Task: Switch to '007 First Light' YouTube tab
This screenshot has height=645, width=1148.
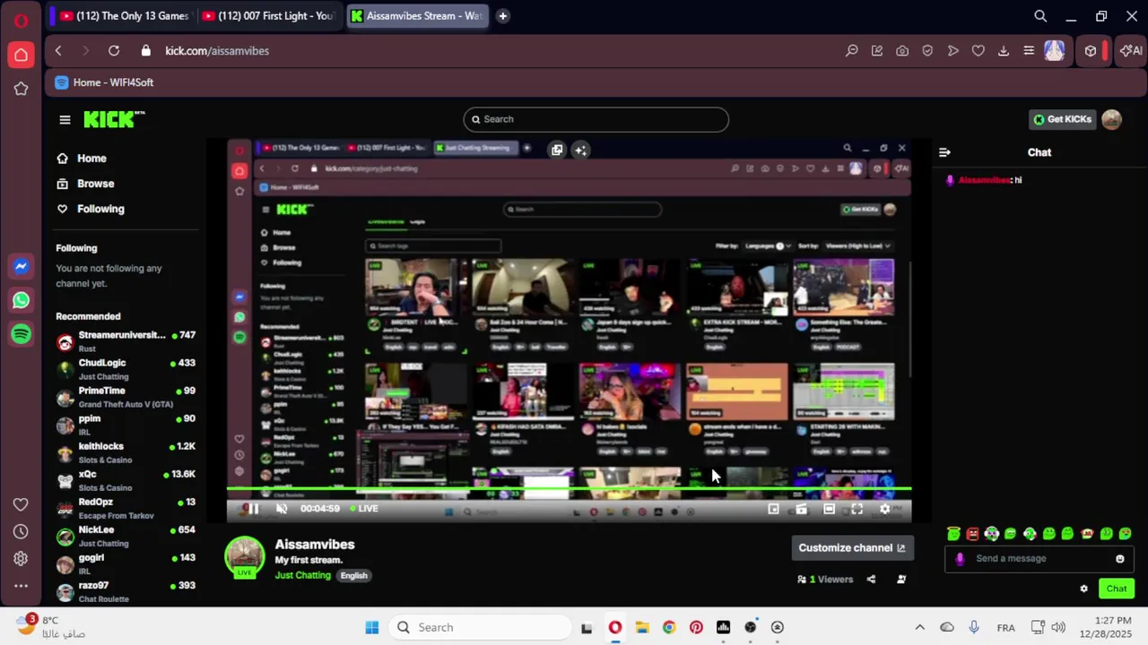Action: [267, 16]
